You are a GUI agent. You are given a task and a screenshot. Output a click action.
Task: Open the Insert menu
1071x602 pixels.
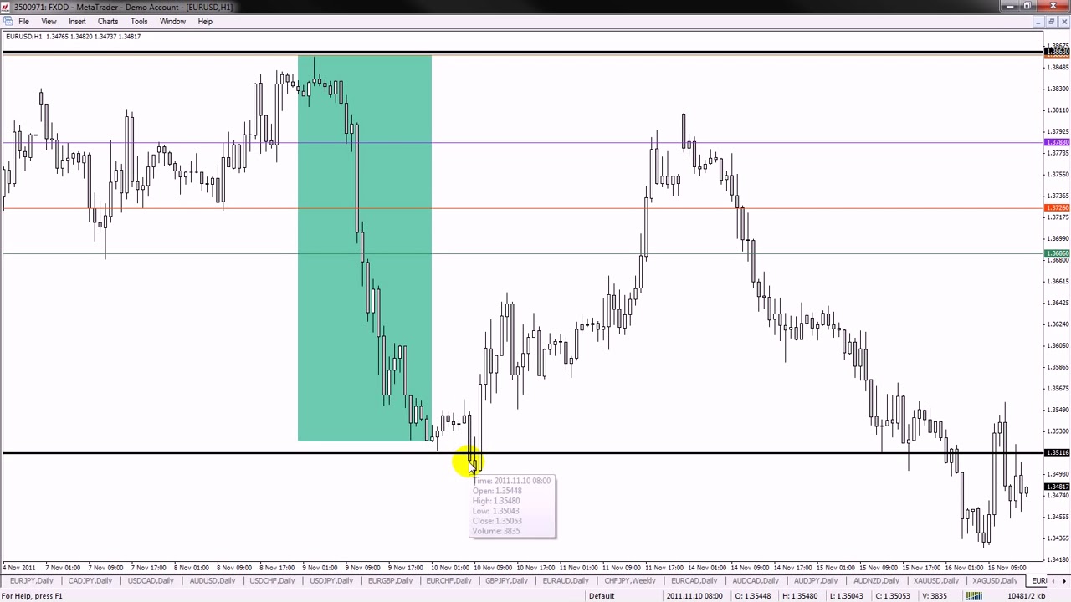point(77,22)
